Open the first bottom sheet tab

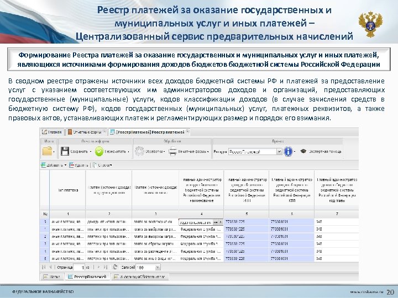pos(53,276)
